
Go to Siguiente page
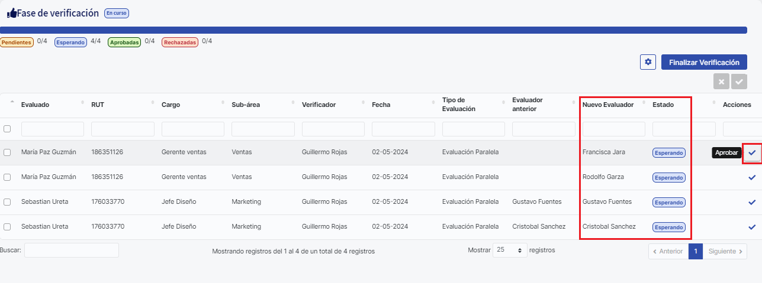(725, 251)
